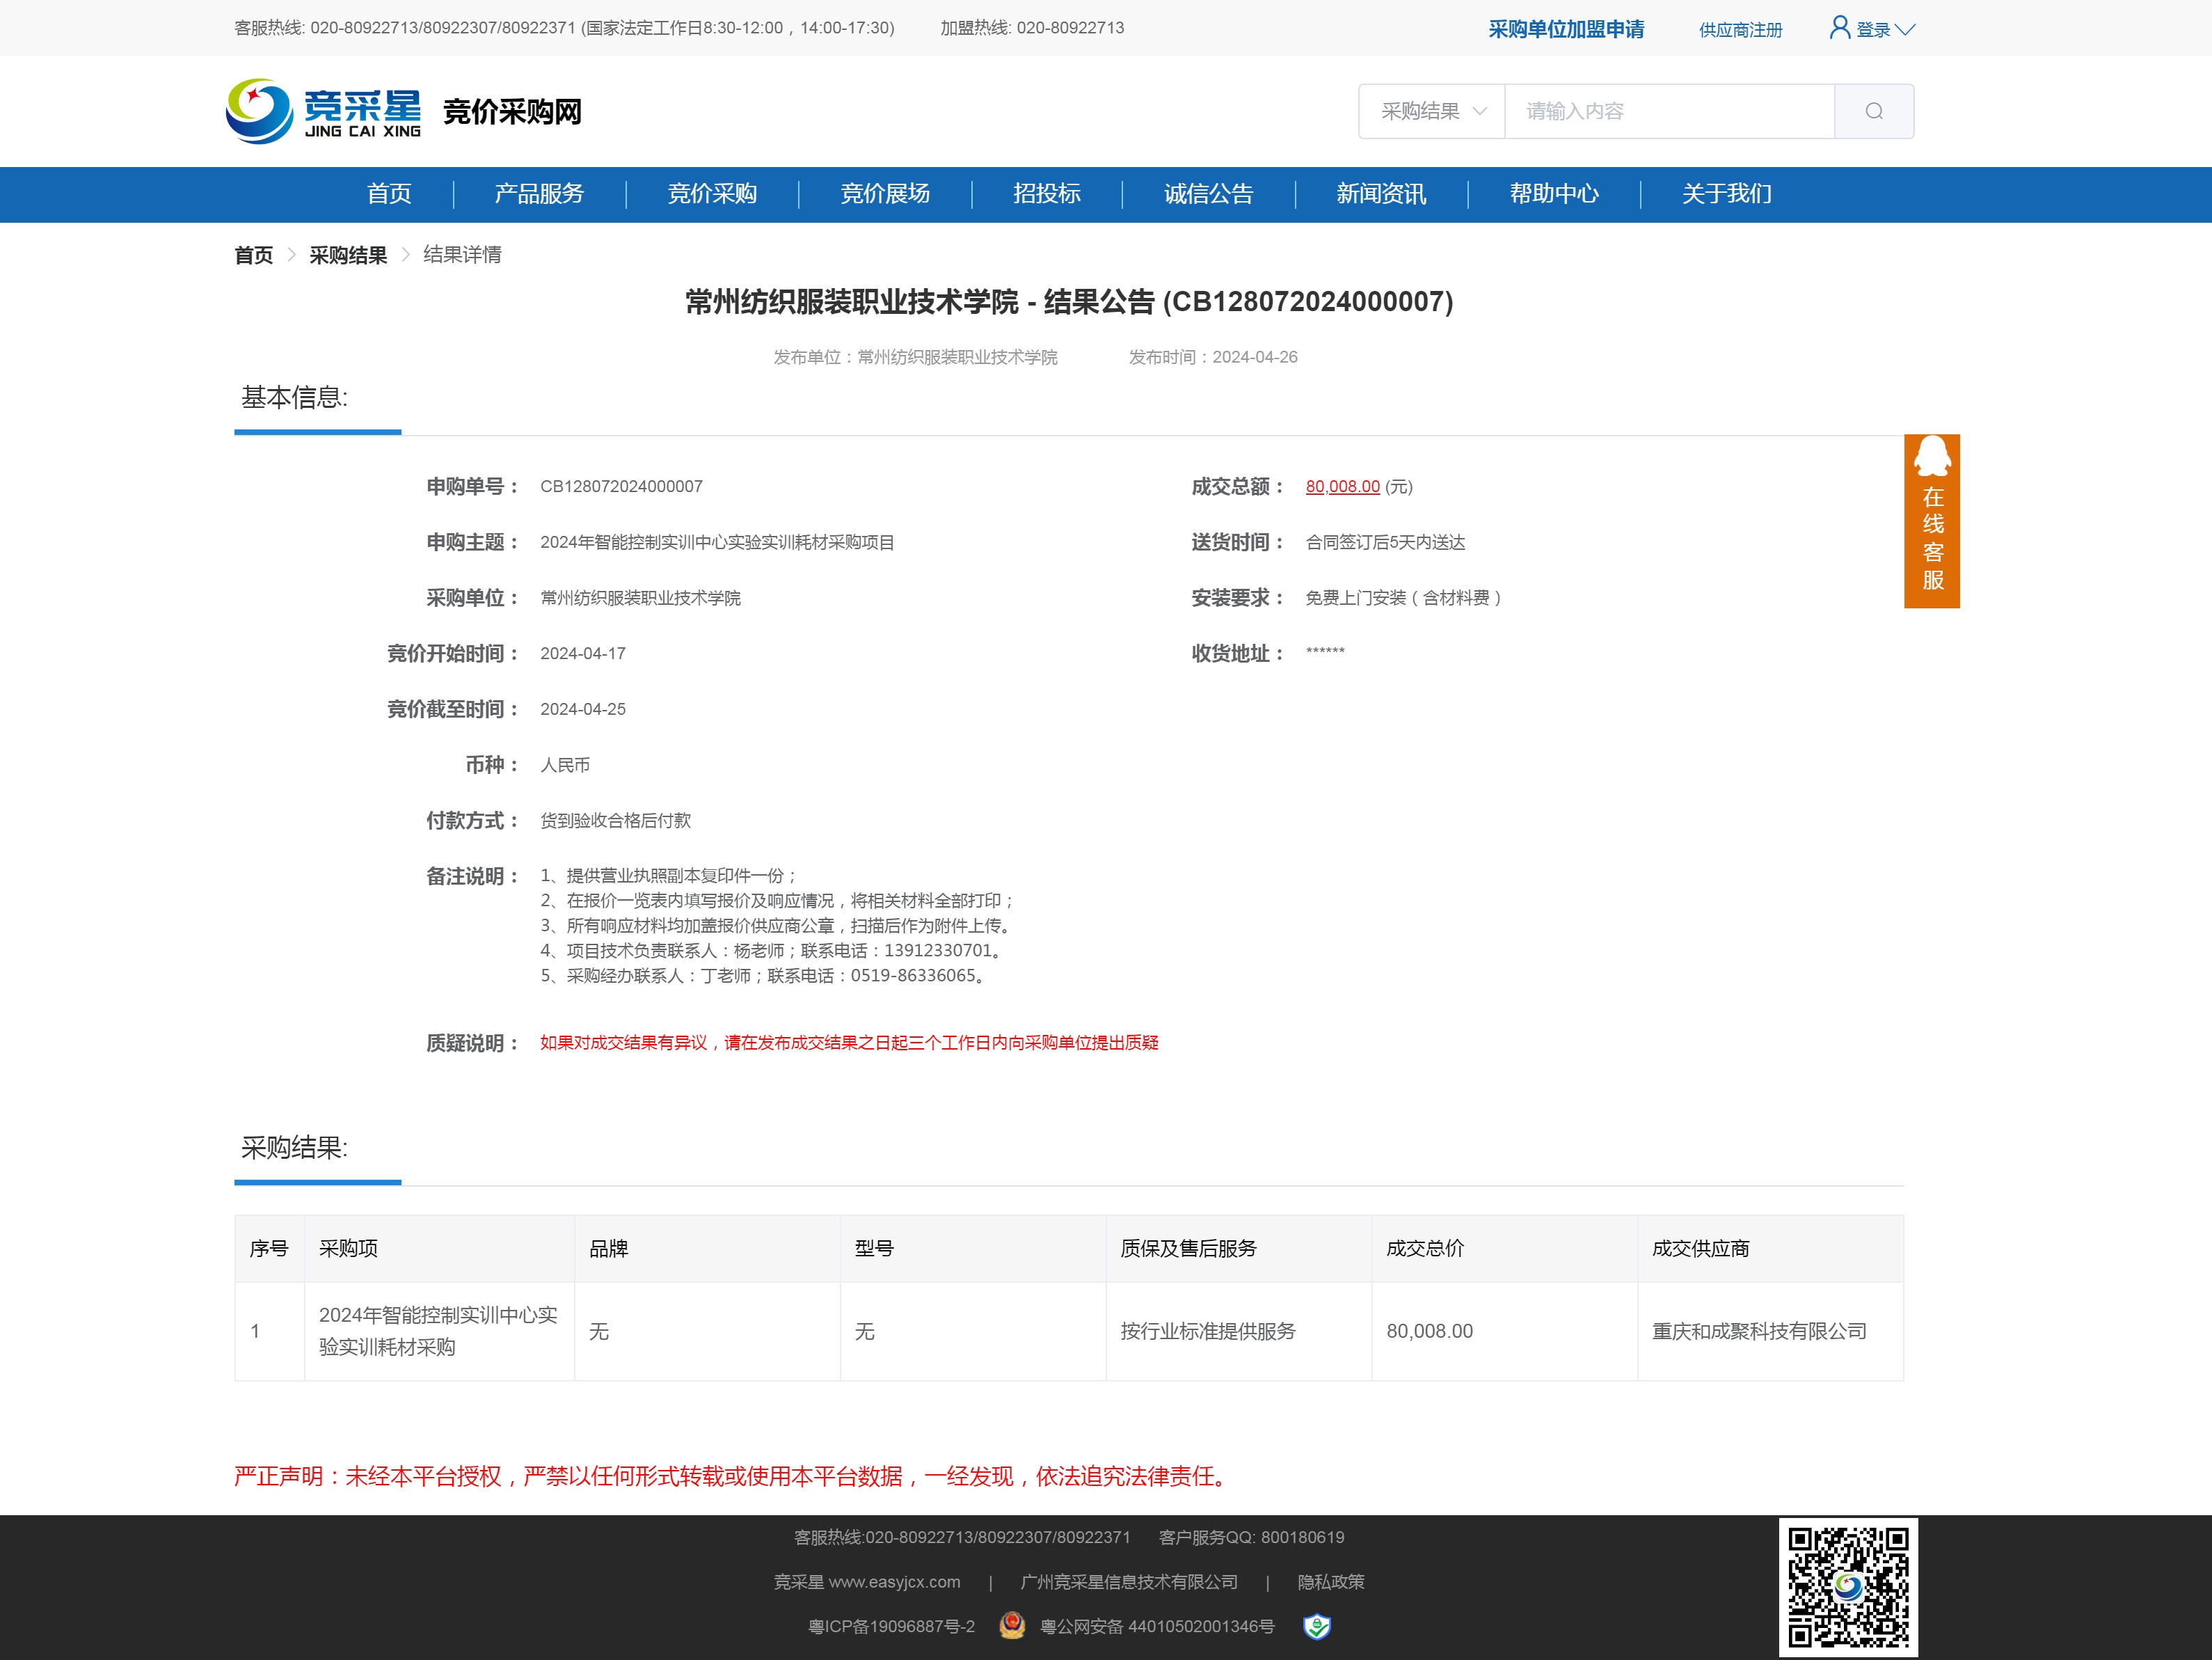2212x1660 pixels.
Task: Click 首页 in the breadcrumb trail
Action: pos(253,255)
